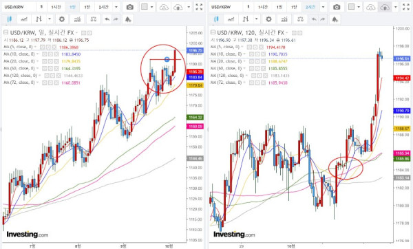Image resolution: width=413 pixels, height=249 pixels.
Task: Open chart settings gear in right chart
Action: (x=268, y=19)
